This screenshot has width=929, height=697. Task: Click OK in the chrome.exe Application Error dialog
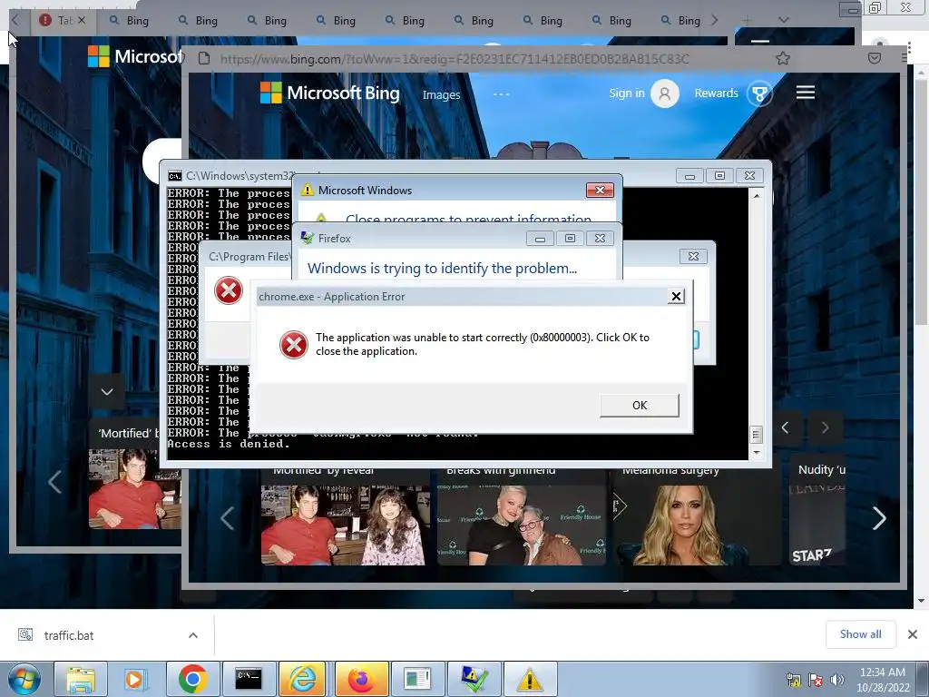[640, 406]
